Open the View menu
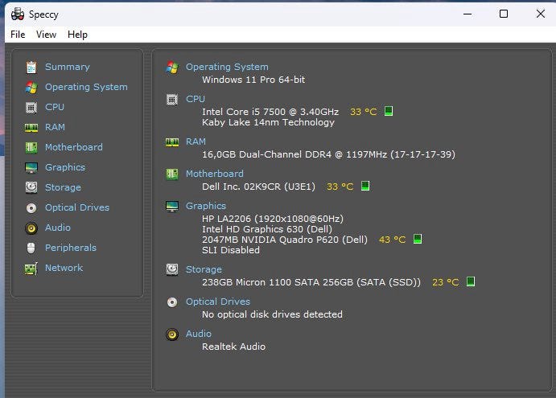556x398 pixels. click(x=46, y=35)
